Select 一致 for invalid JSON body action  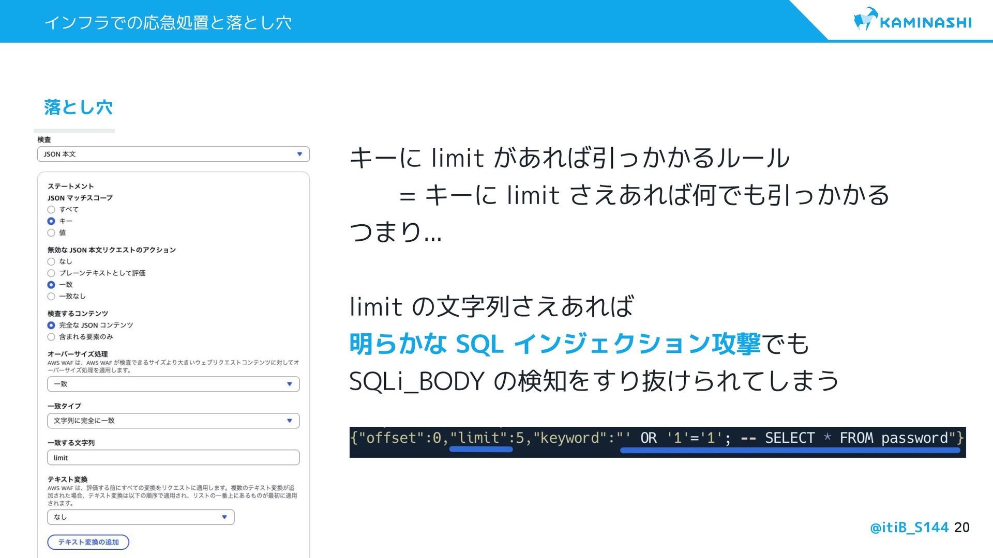click(51, 285)
